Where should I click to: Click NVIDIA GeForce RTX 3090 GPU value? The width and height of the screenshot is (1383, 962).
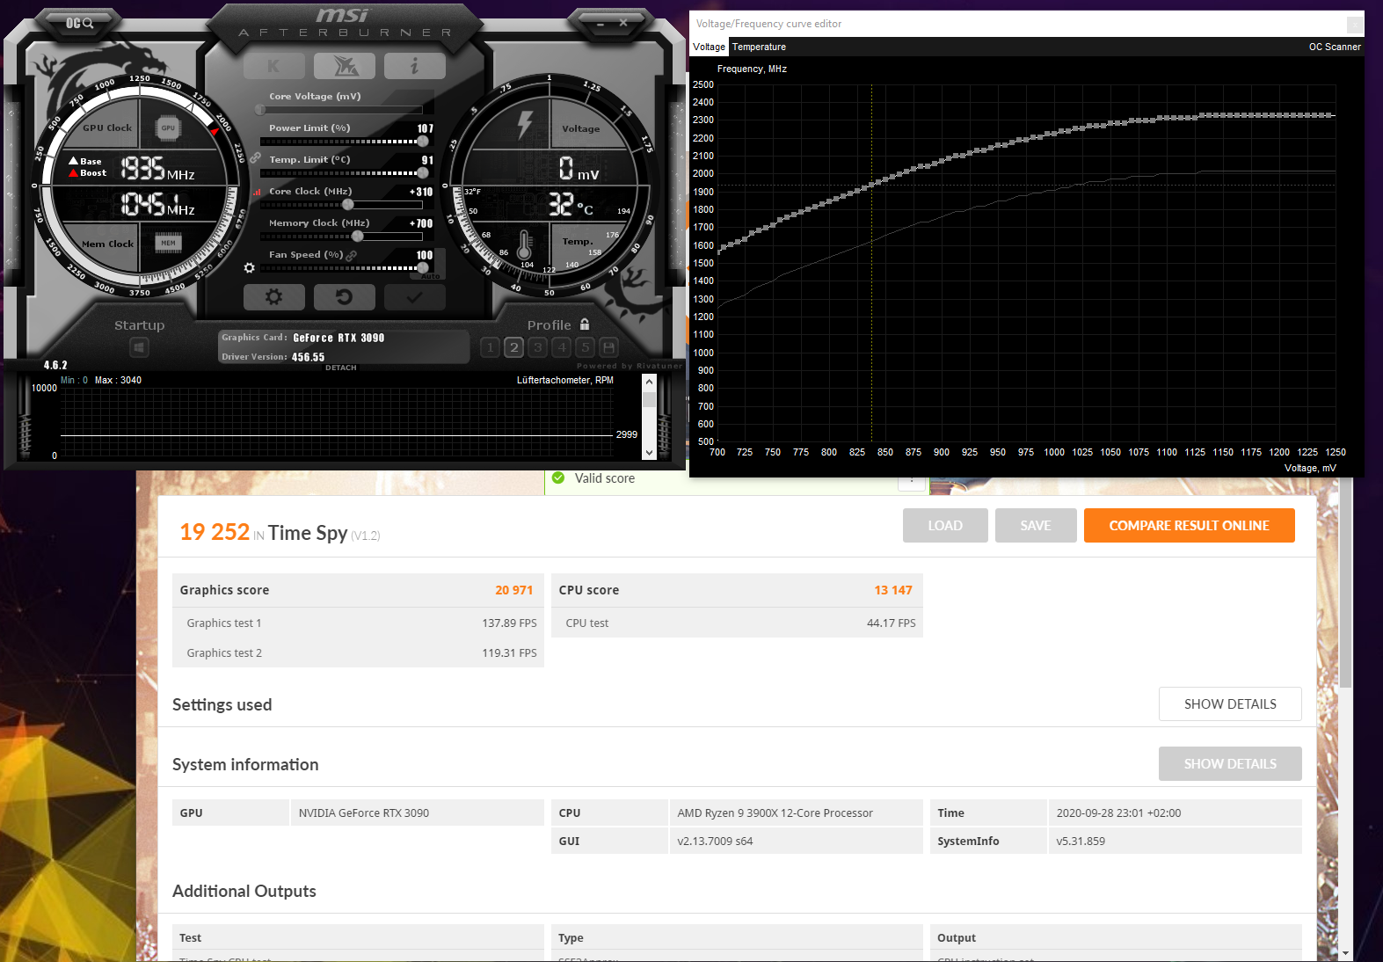[x=364, y=813]
